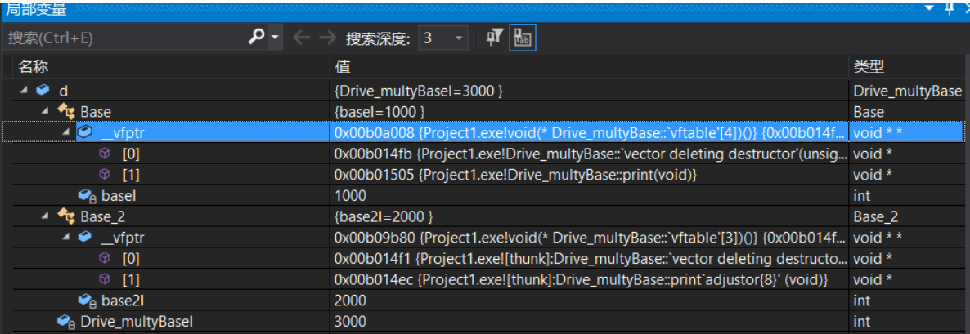Click the value 0x00b01505 Drive_multyBase::print(void)
Viewport: 970px width, 334px height.
516,175
